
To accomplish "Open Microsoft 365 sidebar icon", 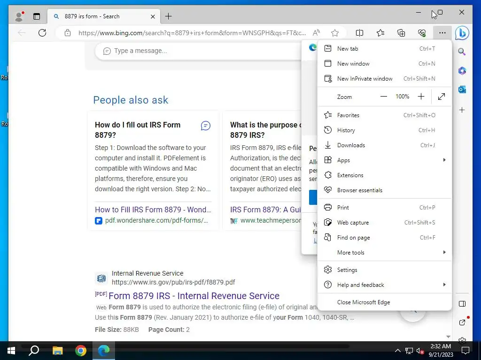I will coord(462,71).
